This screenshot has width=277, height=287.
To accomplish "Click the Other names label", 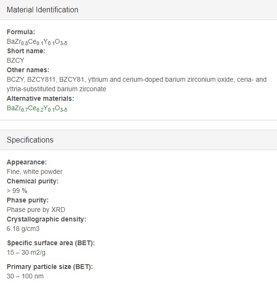I will [x=28, y=70].
